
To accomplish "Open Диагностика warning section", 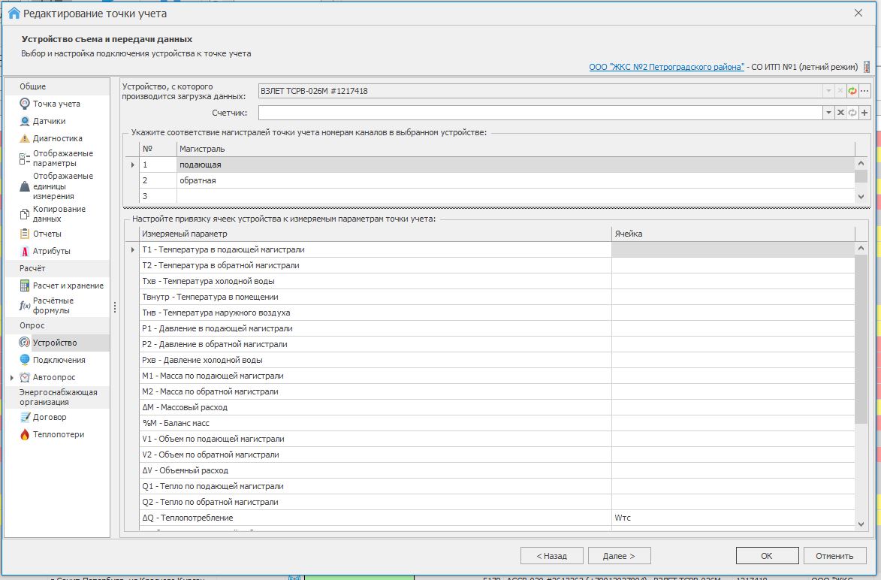I will click(x=51, y=138).
